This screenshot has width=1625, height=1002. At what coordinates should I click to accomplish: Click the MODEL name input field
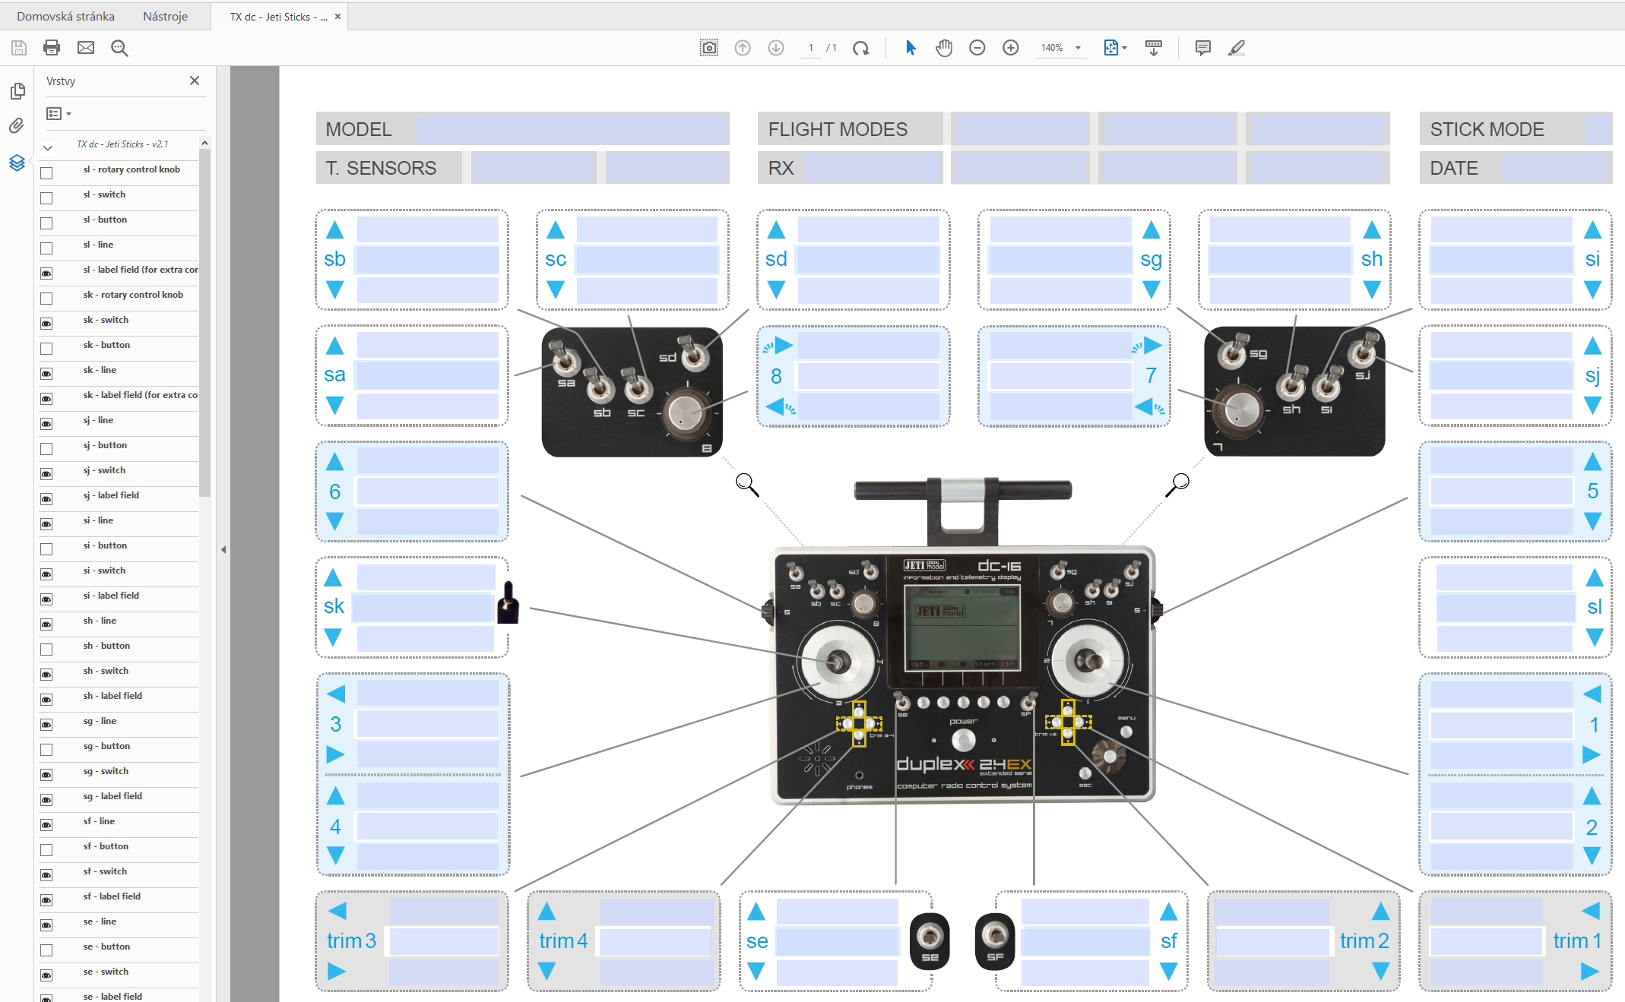571,129
